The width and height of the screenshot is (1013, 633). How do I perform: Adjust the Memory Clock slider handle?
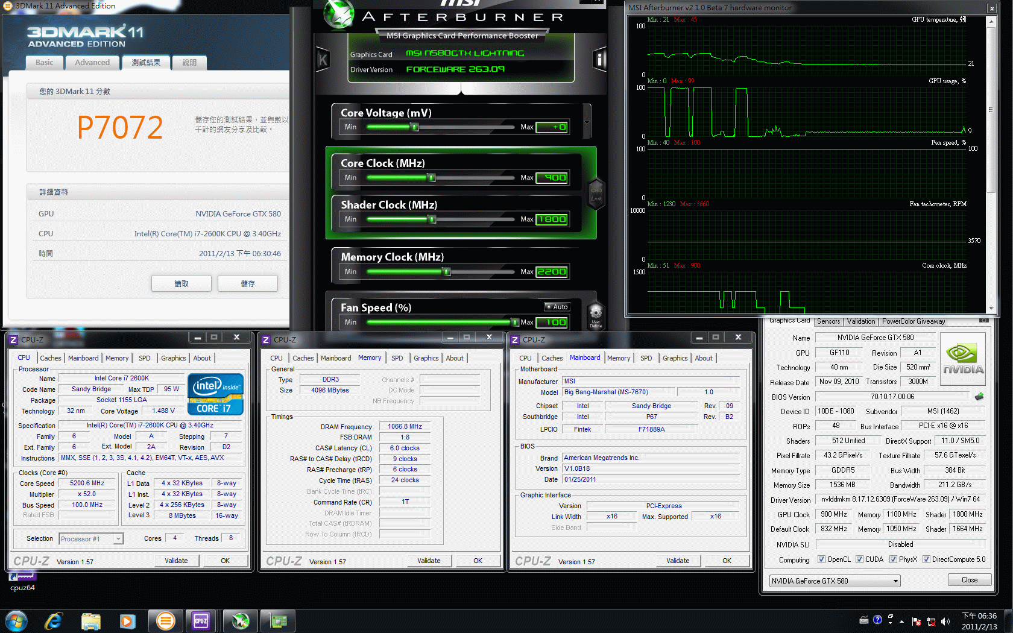(447, 271)
